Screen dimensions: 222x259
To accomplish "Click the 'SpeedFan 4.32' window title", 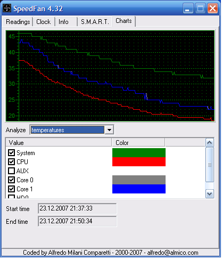I will pos(38,9).
